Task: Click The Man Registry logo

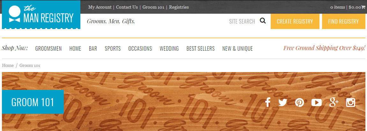Action: click(41, 15)
